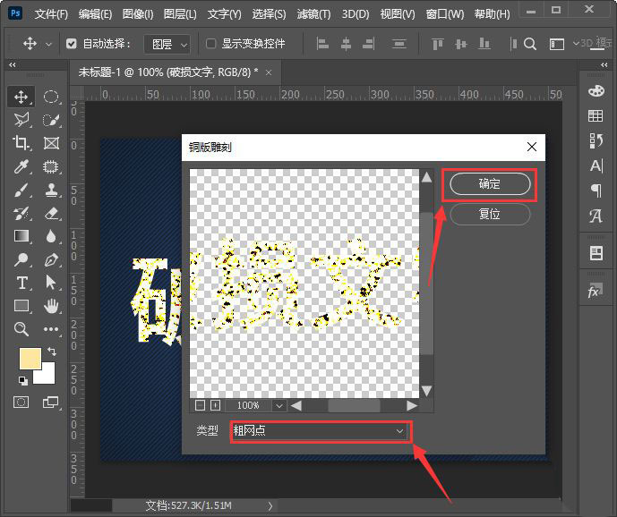Align left edges in options bar
The width and height of the screenshot is (617, 517).
tap(322, 44)
